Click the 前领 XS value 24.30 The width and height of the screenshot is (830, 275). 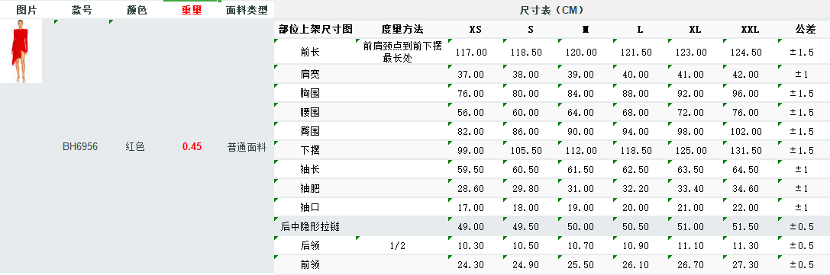(x=471, y=265)
